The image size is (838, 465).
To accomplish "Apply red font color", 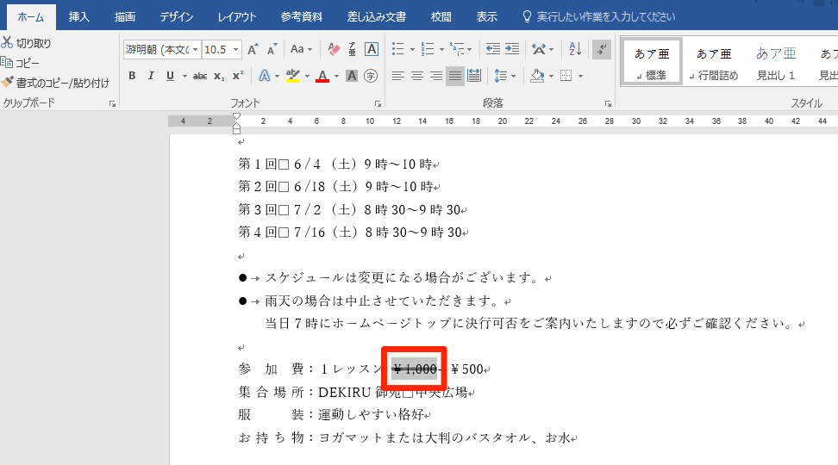I will pos(322,76).
